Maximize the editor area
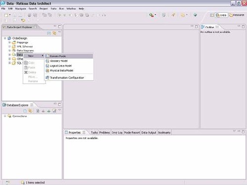The height and width of the screenshot is (185, 247). (x=197, y=27)
